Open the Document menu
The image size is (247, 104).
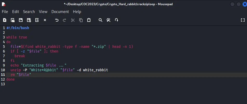[60, 12]
